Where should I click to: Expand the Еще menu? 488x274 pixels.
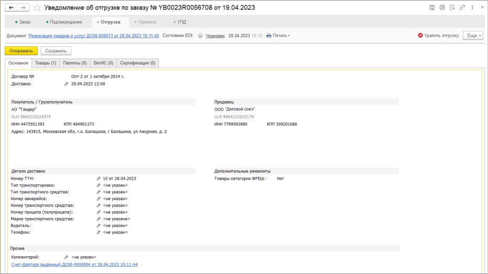473,36
